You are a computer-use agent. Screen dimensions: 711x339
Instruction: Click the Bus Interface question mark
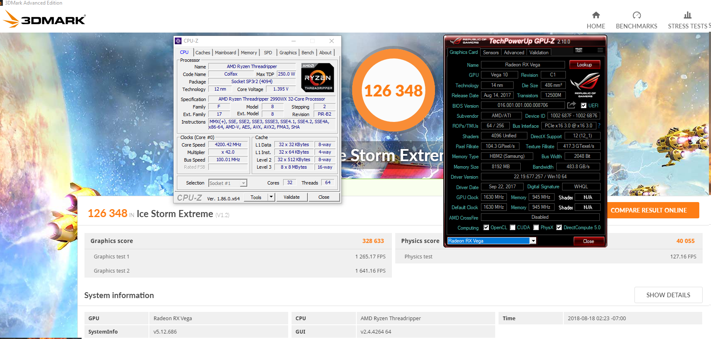599,125
